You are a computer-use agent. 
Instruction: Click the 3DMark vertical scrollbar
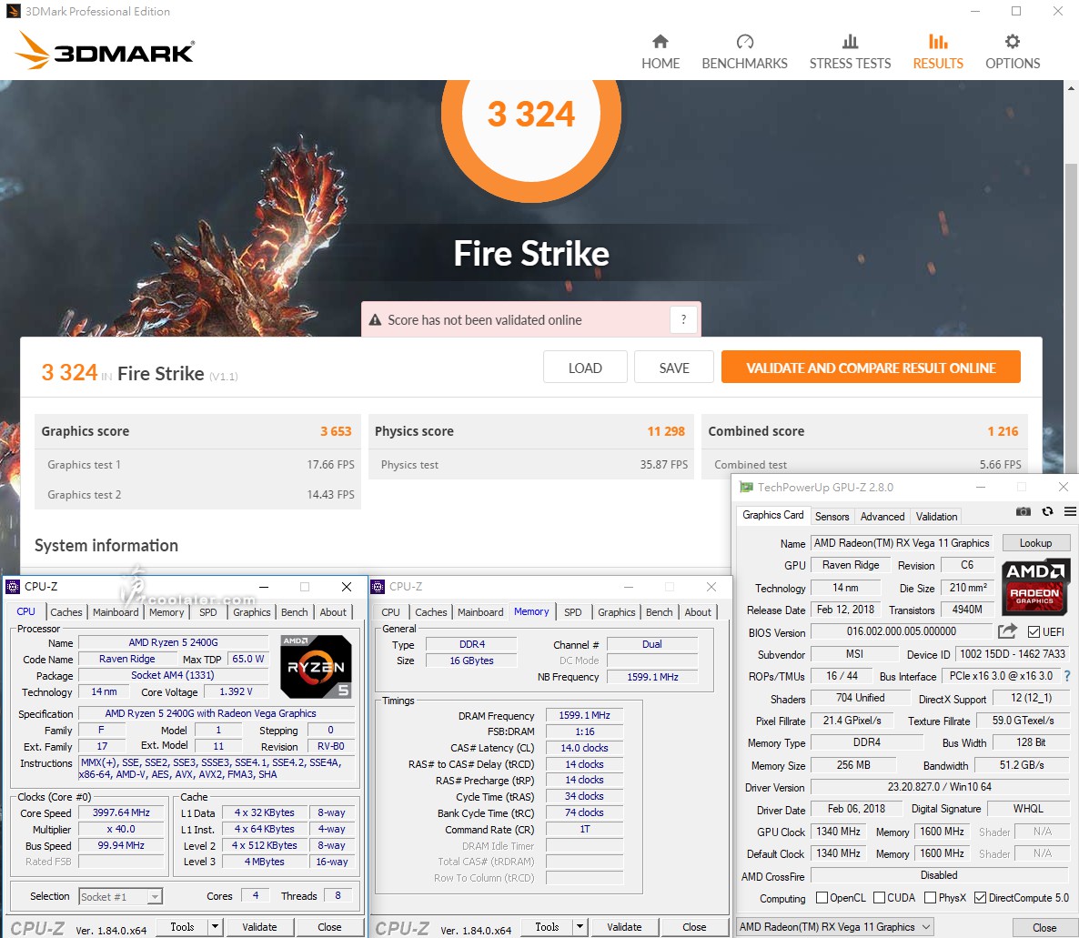point(1072,317)
